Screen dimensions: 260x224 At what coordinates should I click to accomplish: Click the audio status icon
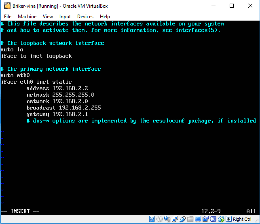167,219
